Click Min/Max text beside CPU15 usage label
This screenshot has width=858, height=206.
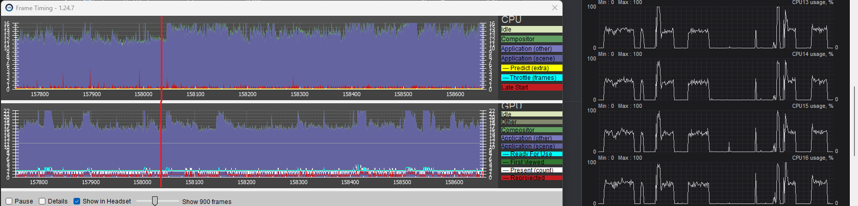point(620,106)
